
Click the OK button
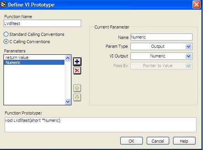coord(132,141)
